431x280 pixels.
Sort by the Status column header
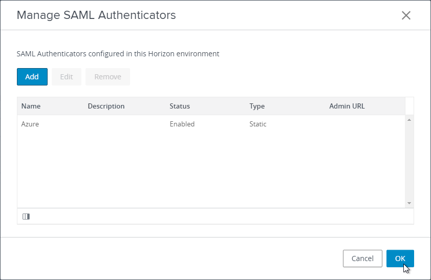[x=180, y=106]
